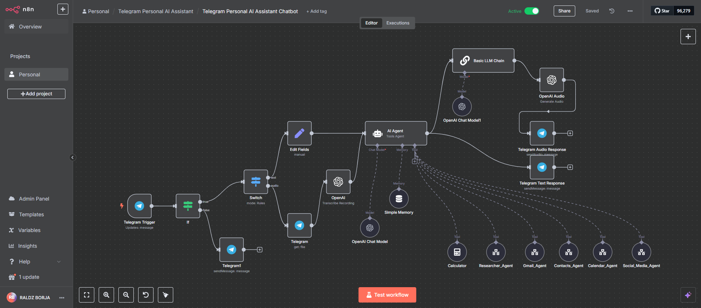Select the If node
Image resolution: width=701 pixels, height=308 pixels.
188,206
